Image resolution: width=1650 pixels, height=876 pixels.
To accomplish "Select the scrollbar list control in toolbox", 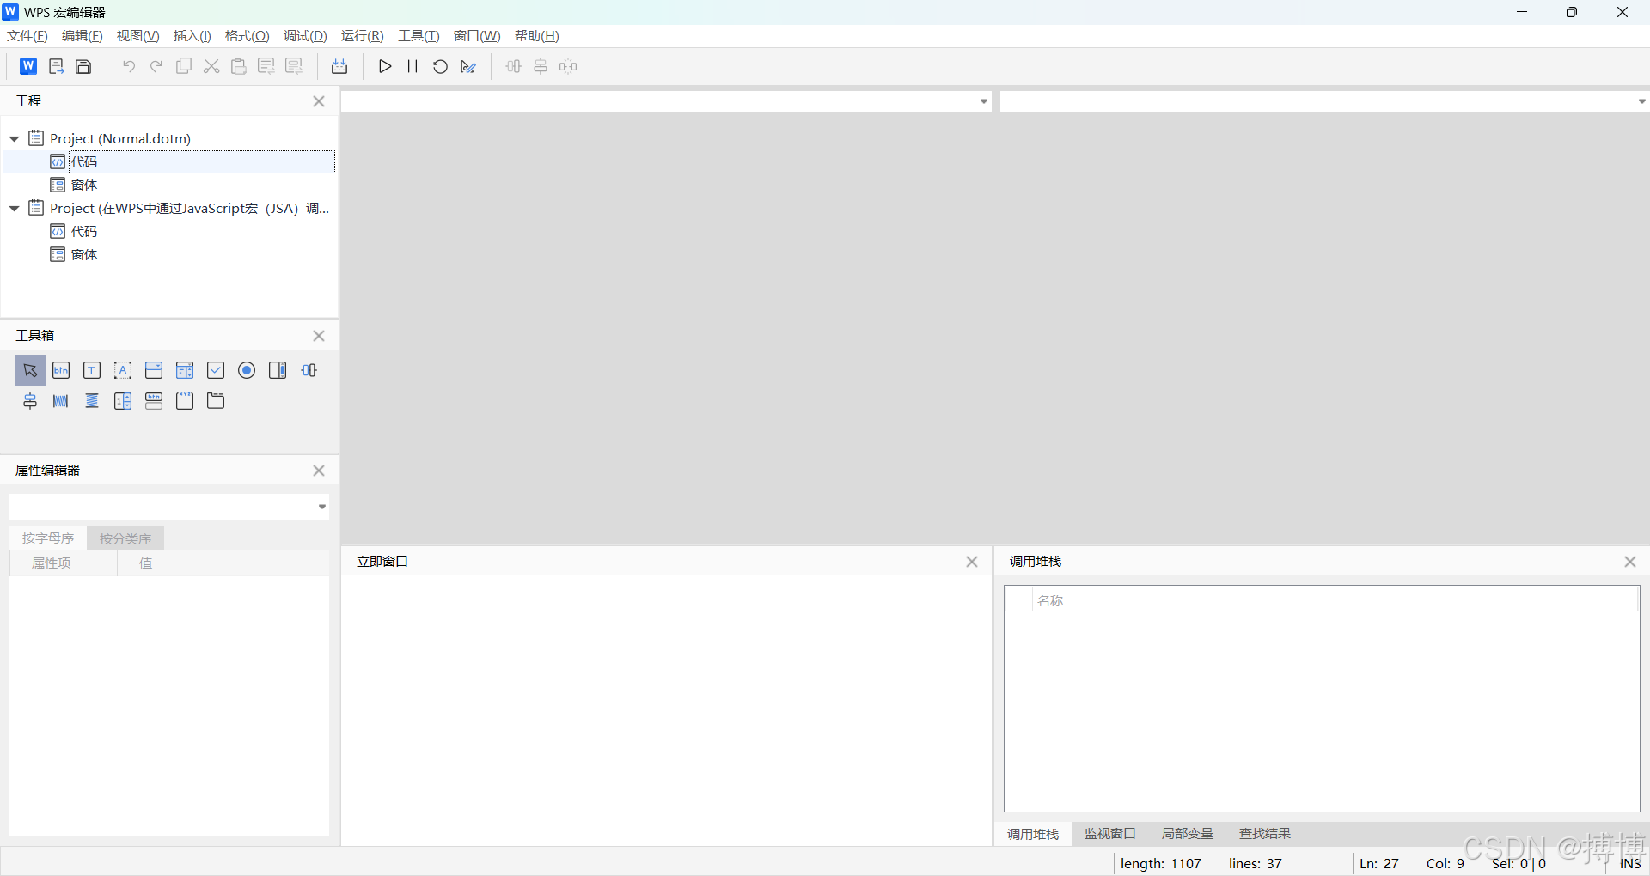I will point(278,370).
